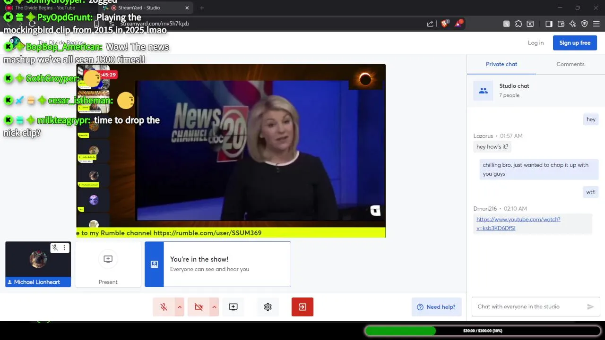Open a new browser tab with plus
Image resolution: width=605 pixels, height=340 pixels.
pos(202,8)
